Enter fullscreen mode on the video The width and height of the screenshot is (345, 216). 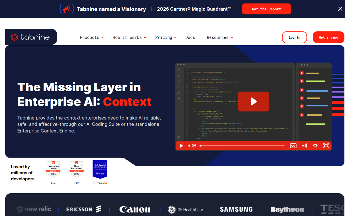tap(326, 146)
